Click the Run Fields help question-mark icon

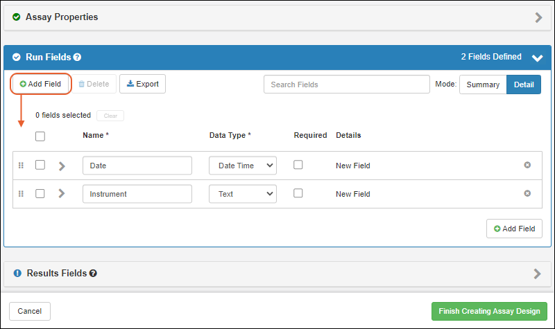coord(78,57)
